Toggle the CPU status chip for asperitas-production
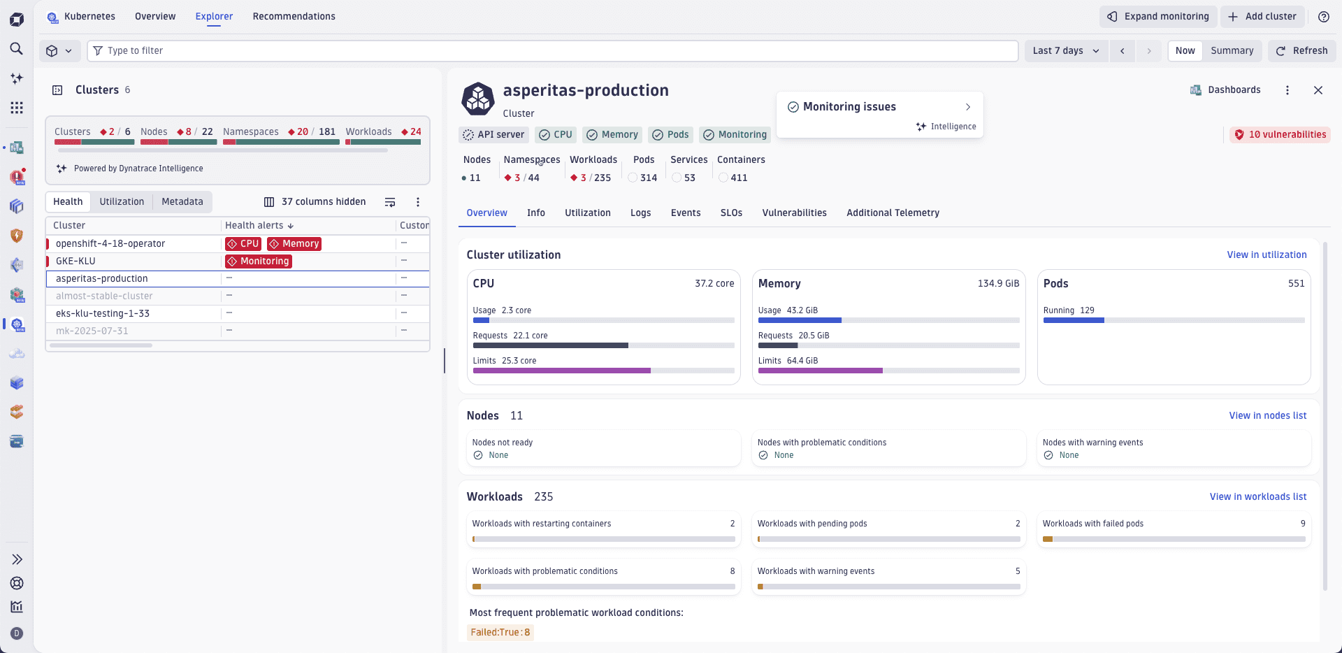The image size is (1342, 653). tap(555, 134)
